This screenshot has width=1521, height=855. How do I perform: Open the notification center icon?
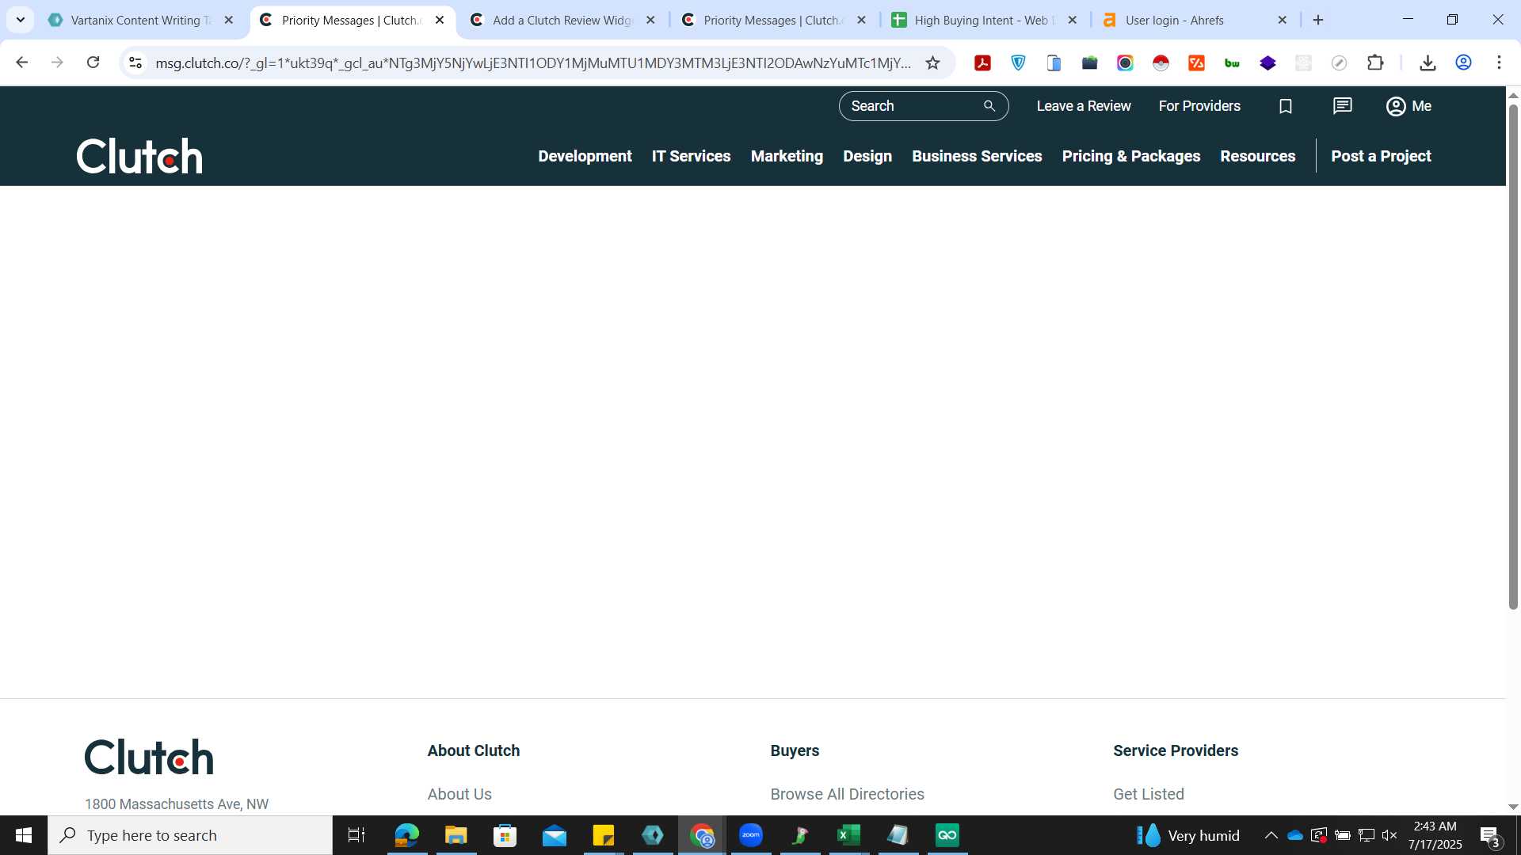(x=1490, y=836)
